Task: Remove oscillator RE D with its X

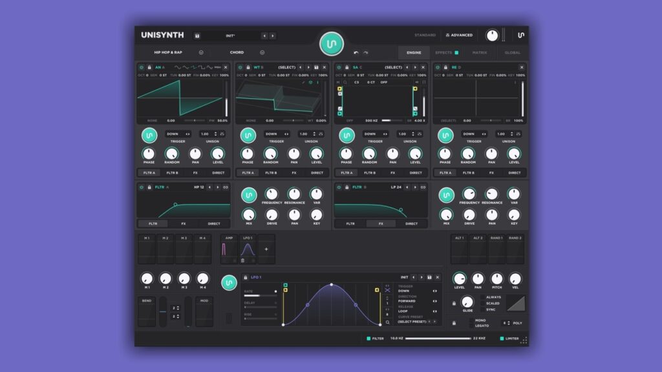Action: coord(522,67)
